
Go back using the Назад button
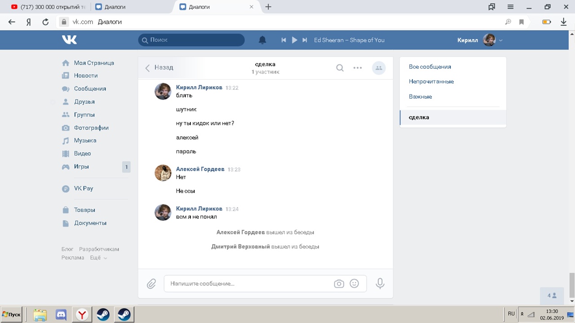[159, 67]
